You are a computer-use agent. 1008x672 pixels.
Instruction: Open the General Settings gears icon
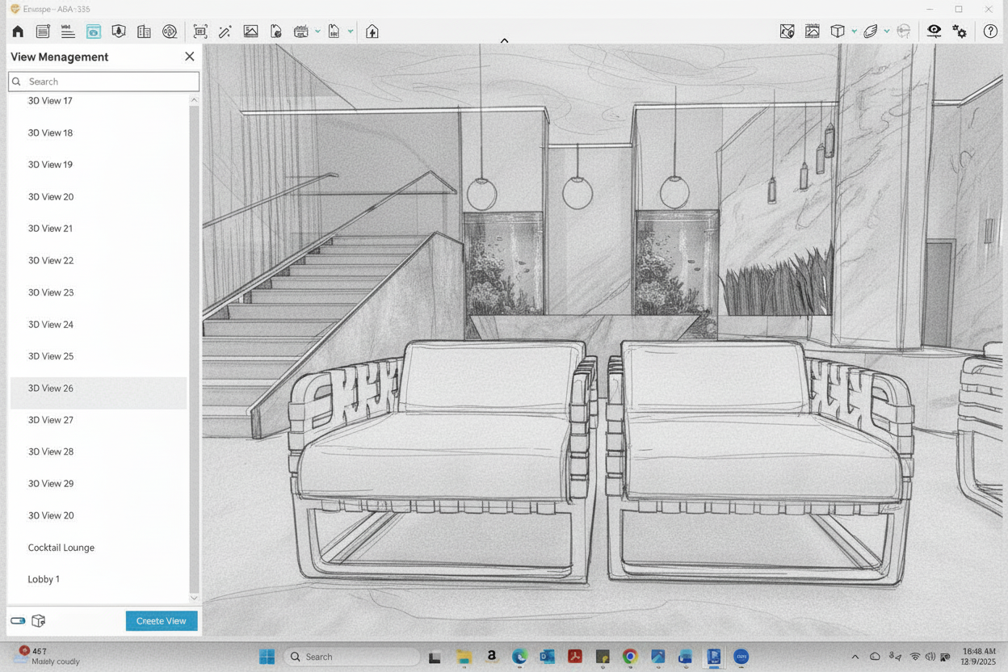click(960, 31)
